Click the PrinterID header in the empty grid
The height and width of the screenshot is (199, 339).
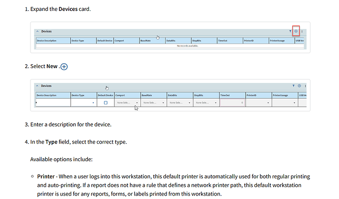point(256,41)
